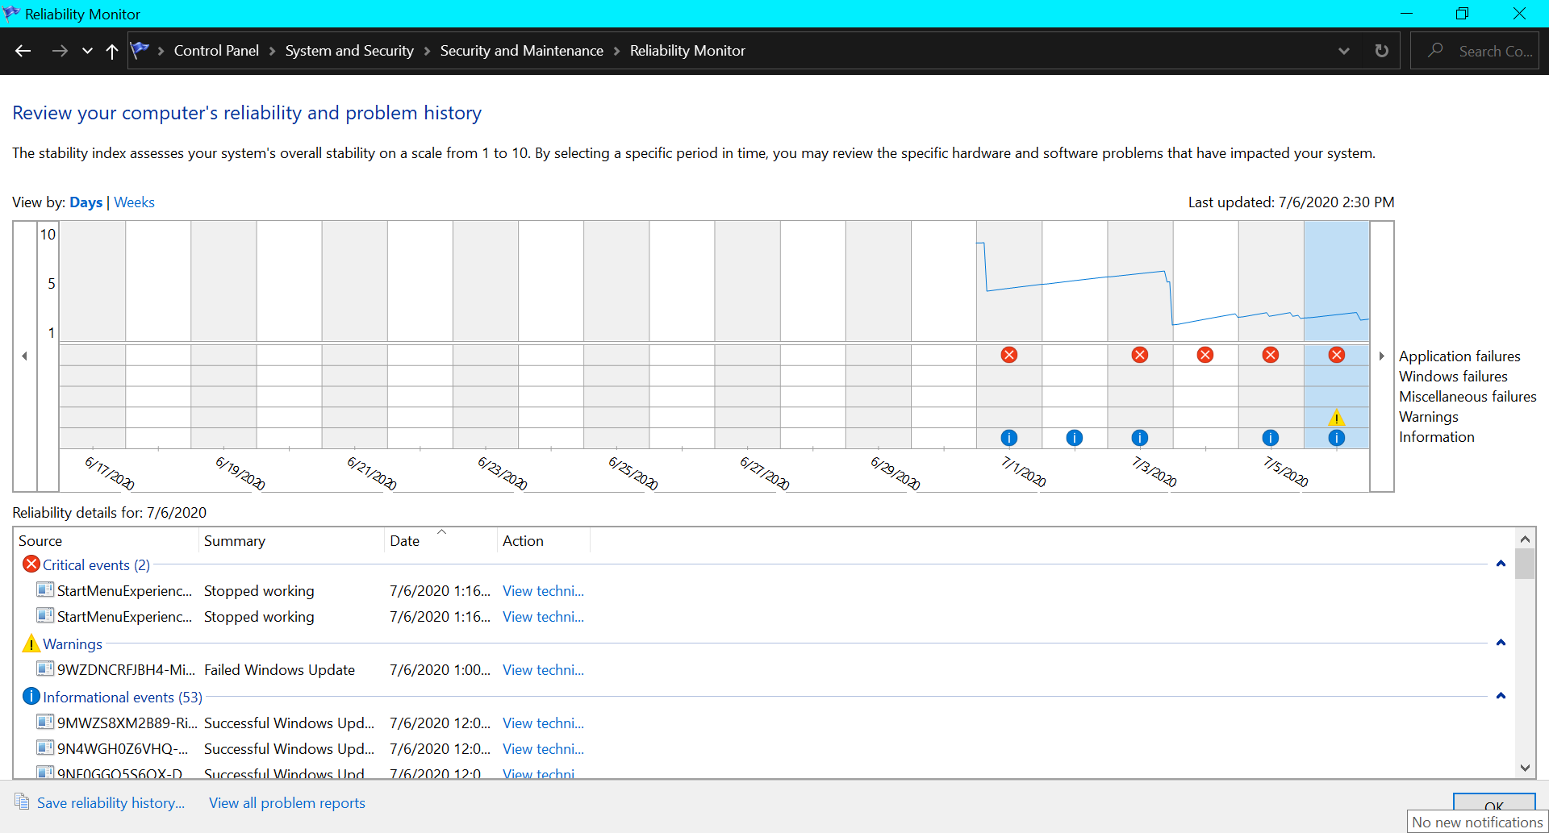Sort the details list by Date column
This screenshot has height=833, width=1549.
click(440, 541)
